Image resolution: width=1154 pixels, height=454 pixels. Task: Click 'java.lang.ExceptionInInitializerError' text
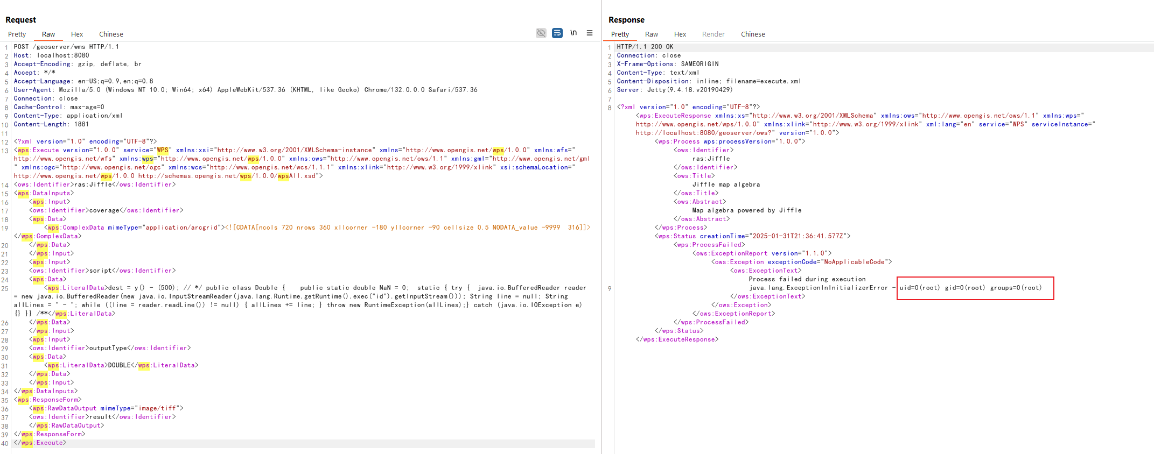point(819,288)
